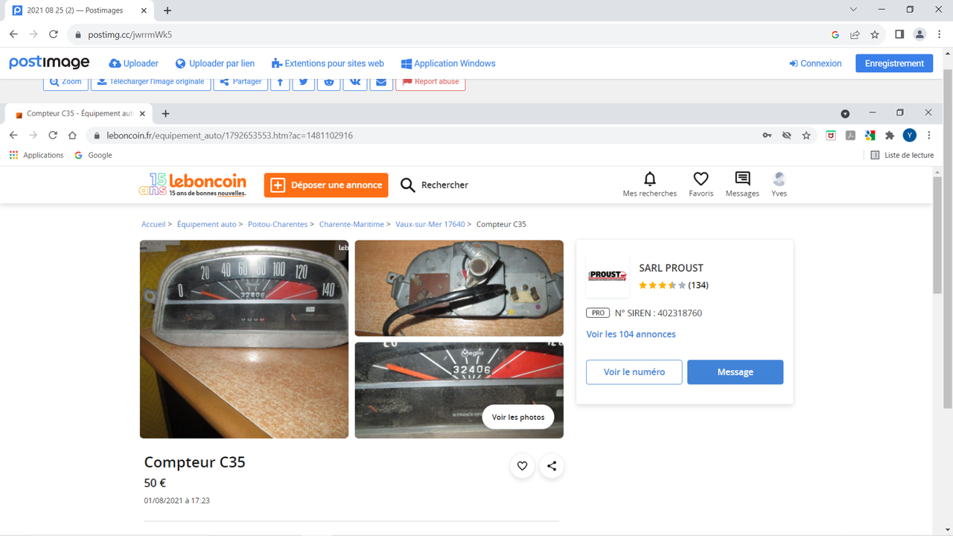Open Favoris heart icon in leboncoin header
953x536 pixels.
[701, 184]
